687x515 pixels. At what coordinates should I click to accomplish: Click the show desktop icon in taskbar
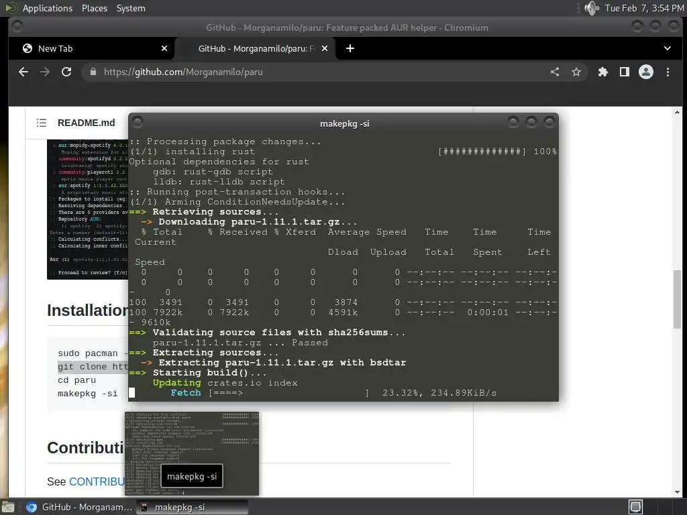[8, 507]
